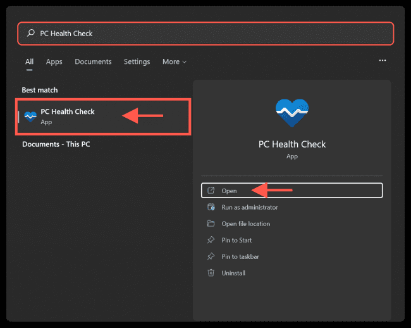Expand the More dropdown

click(x=175, y=61)
